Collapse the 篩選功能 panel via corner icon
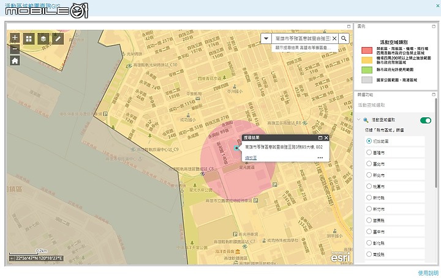The image size is (441, 278). [x=434, y=95]
